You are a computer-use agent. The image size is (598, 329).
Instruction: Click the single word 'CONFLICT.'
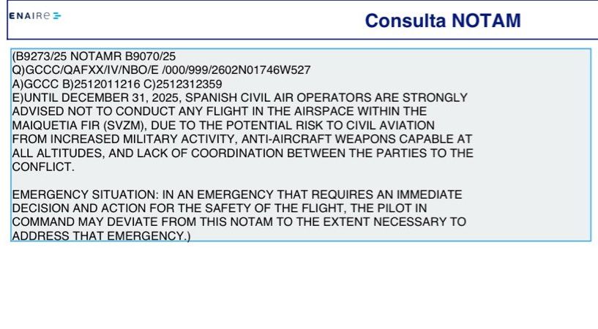point(43,167)
